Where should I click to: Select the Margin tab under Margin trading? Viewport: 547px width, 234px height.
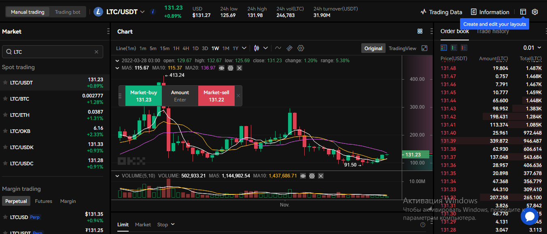[x=68, y=201]
